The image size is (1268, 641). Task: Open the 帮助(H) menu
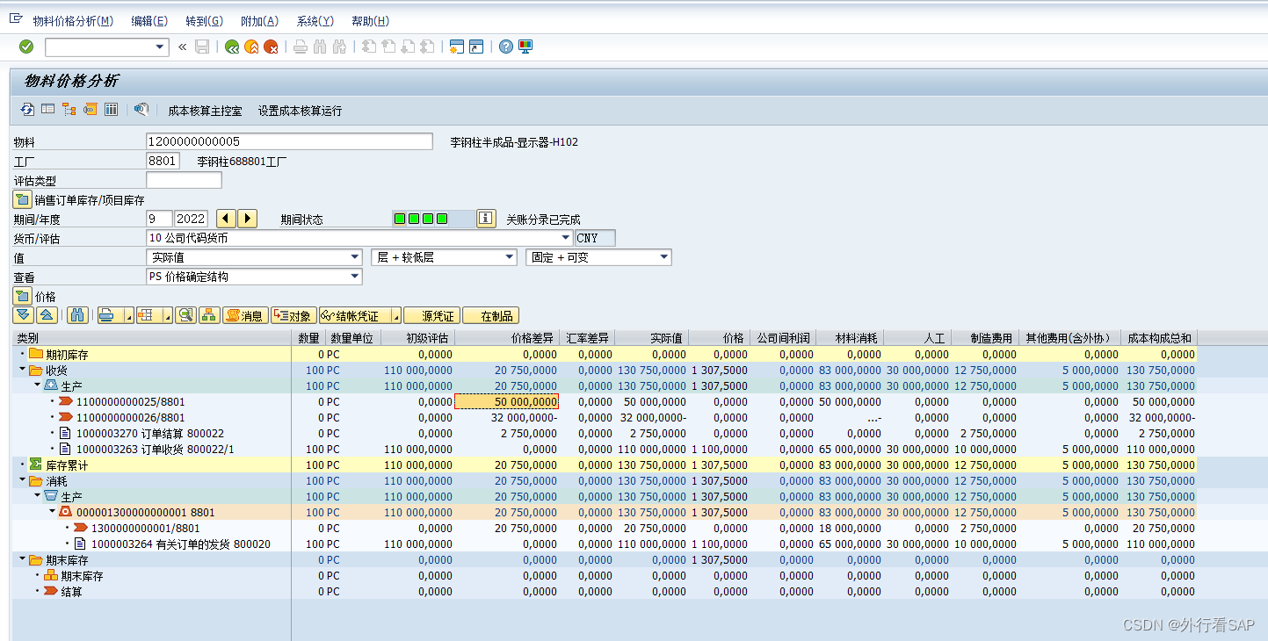[x=370, y=20]
